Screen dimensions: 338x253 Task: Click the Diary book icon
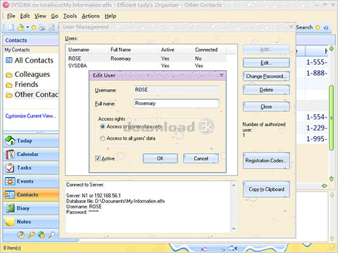(x=10, y=208)
